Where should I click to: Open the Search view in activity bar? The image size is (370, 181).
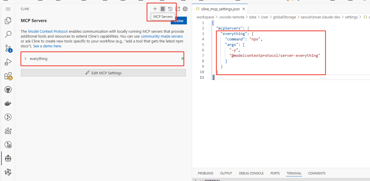tap(8, 34)
